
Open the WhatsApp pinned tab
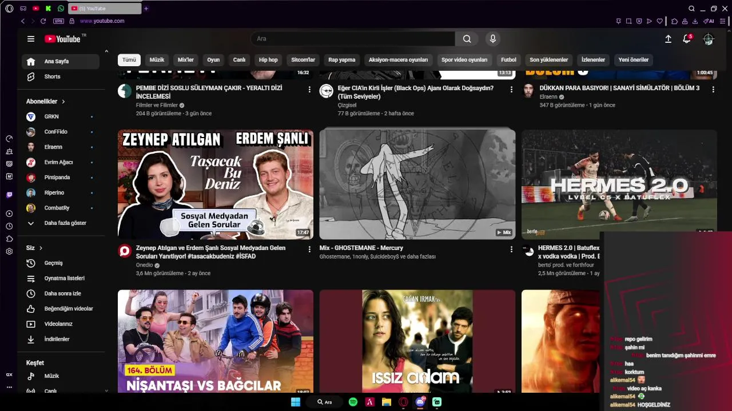click(61, 9)
